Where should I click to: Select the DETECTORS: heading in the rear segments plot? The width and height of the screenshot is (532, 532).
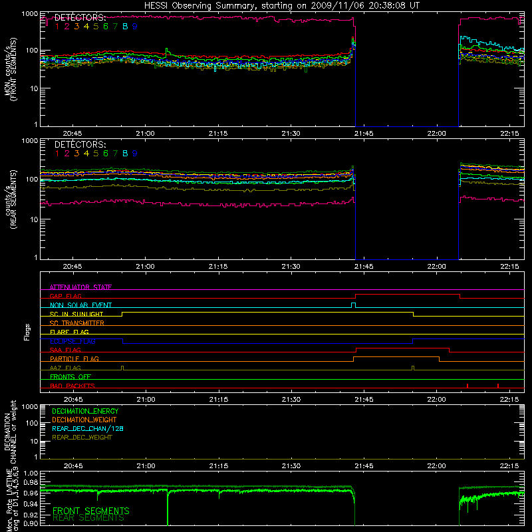[80, 144]
